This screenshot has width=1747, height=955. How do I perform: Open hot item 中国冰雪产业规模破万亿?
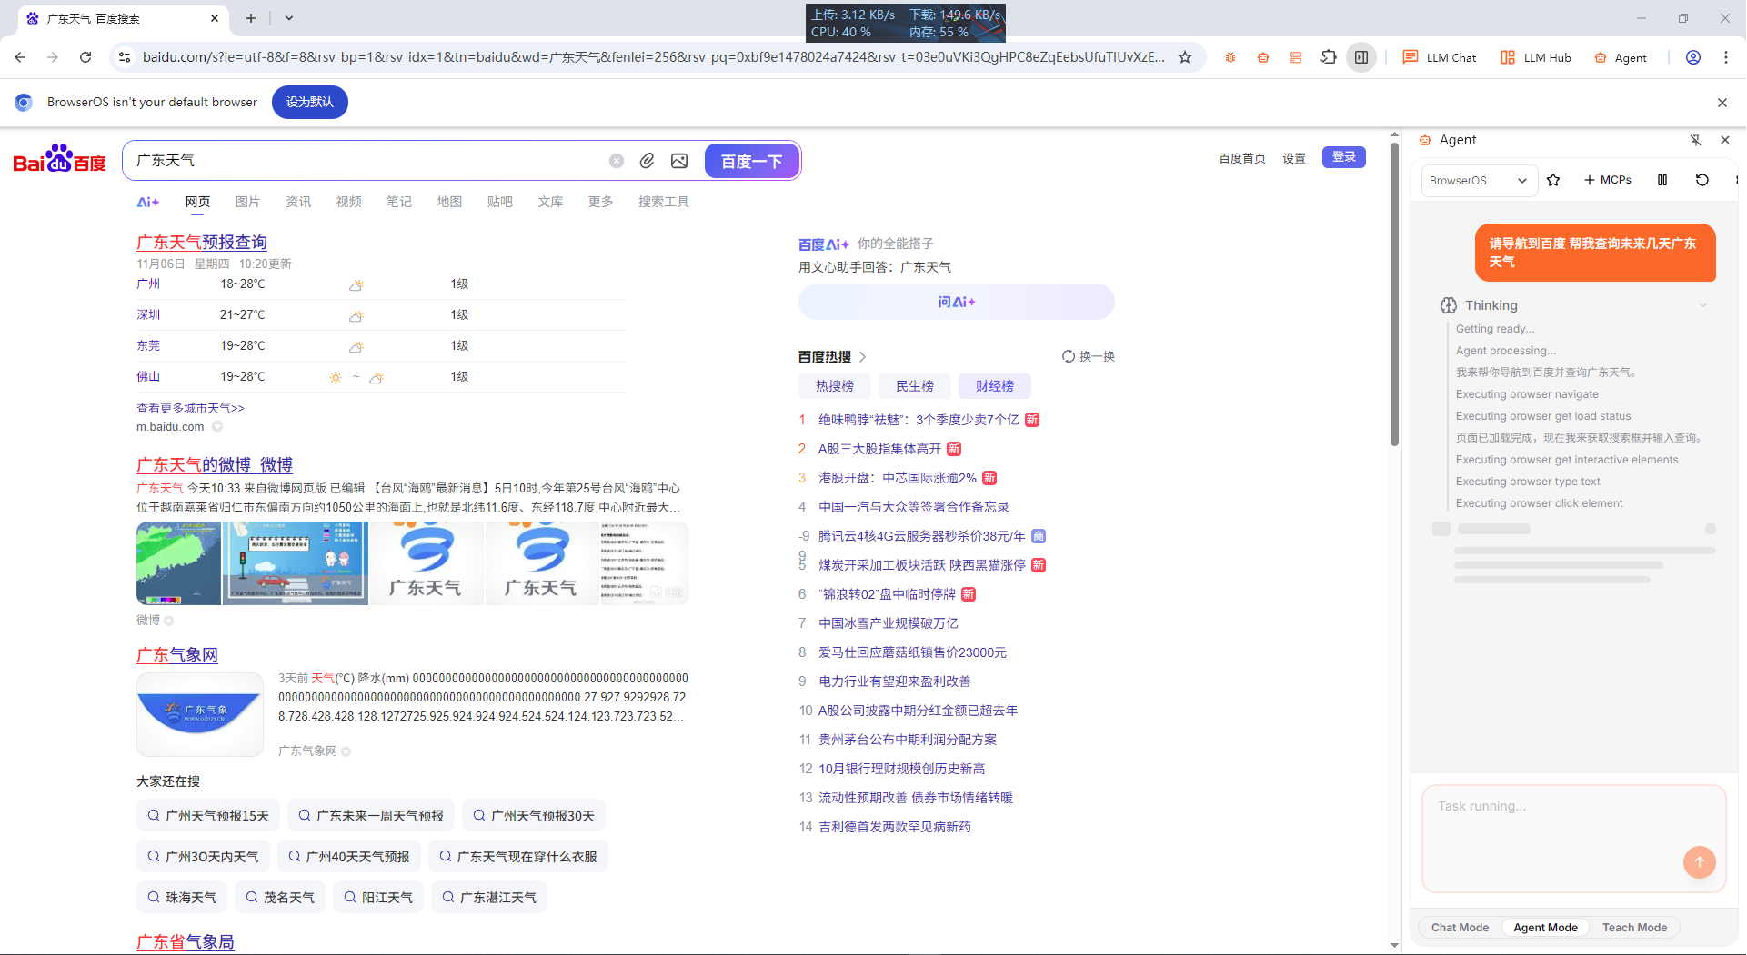pos(889,623)
